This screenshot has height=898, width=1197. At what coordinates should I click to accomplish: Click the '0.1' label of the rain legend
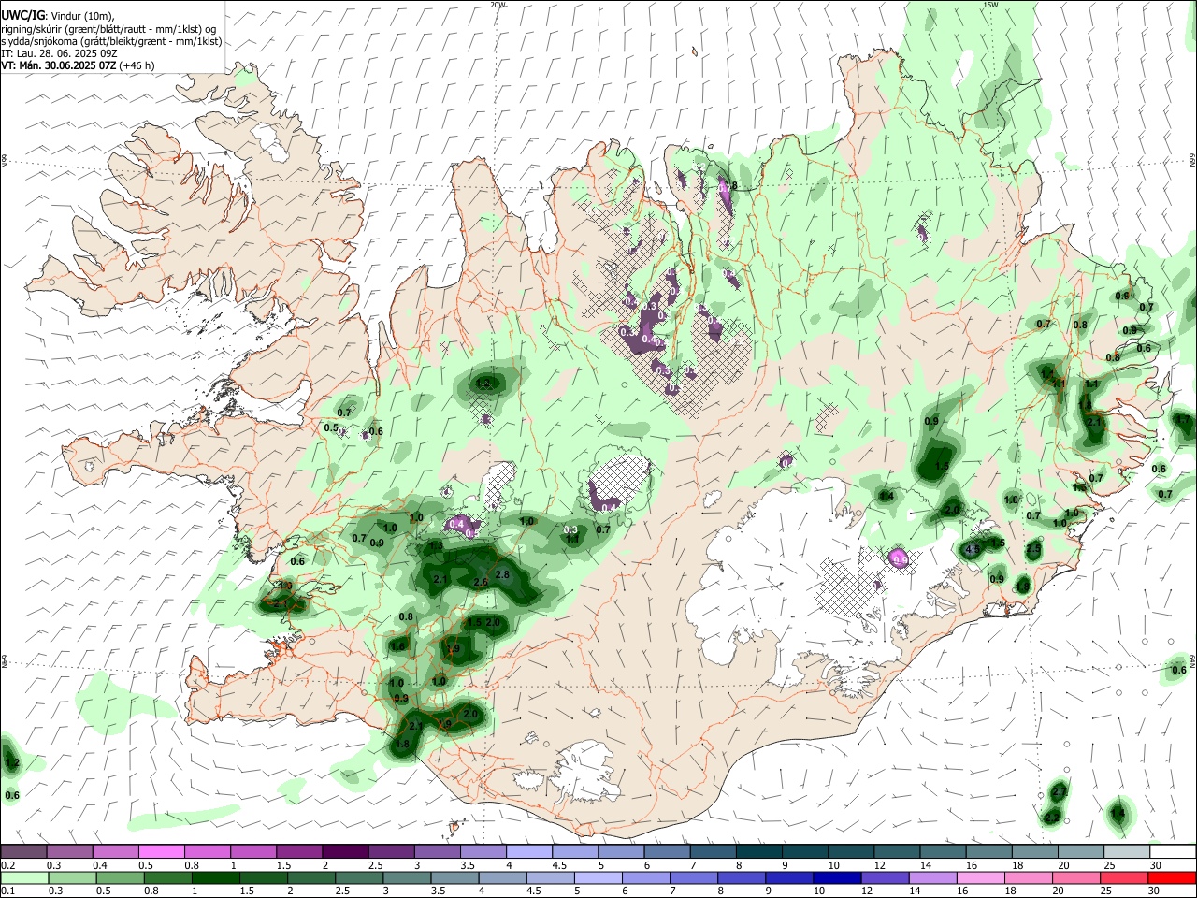tap(7, 891)
